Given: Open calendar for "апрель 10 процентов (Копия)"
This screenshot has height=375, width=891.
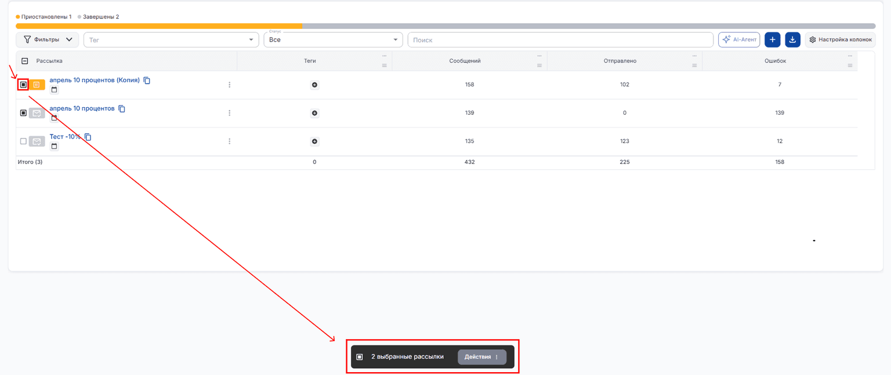Looking at the screenshot, I should click(54, 90).
